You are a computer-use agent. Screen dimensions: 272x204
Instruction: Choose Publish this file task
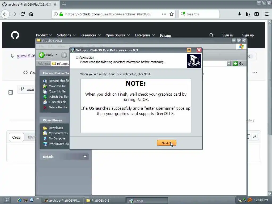pos(59,97)
